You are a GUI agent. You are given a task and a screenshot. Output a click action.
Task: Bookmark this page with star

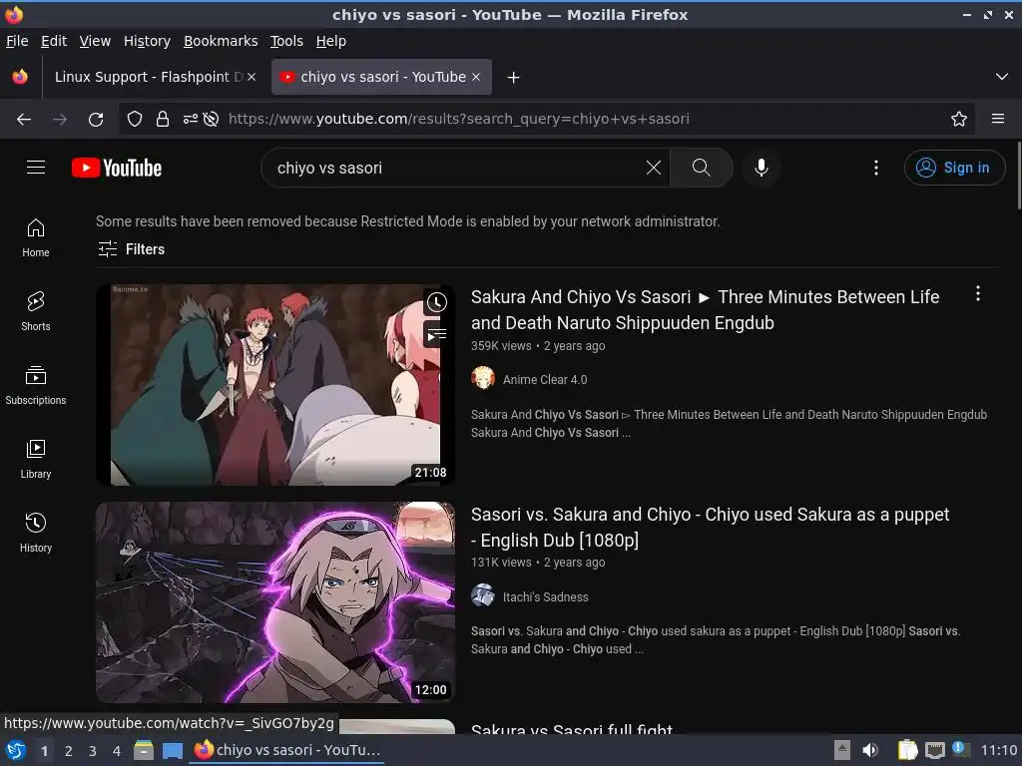959,119
